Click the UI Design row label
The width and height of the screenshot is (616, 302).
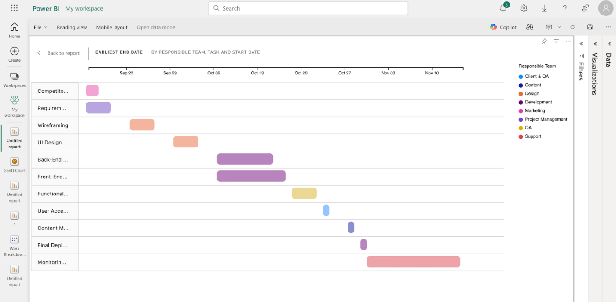coord(50,143)
